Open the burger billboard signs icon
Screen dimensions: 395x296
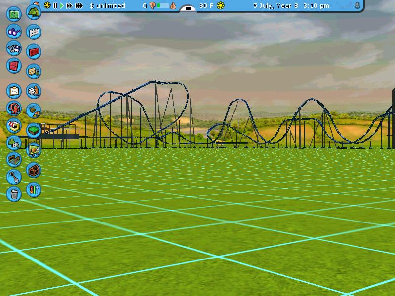point(34,150)
